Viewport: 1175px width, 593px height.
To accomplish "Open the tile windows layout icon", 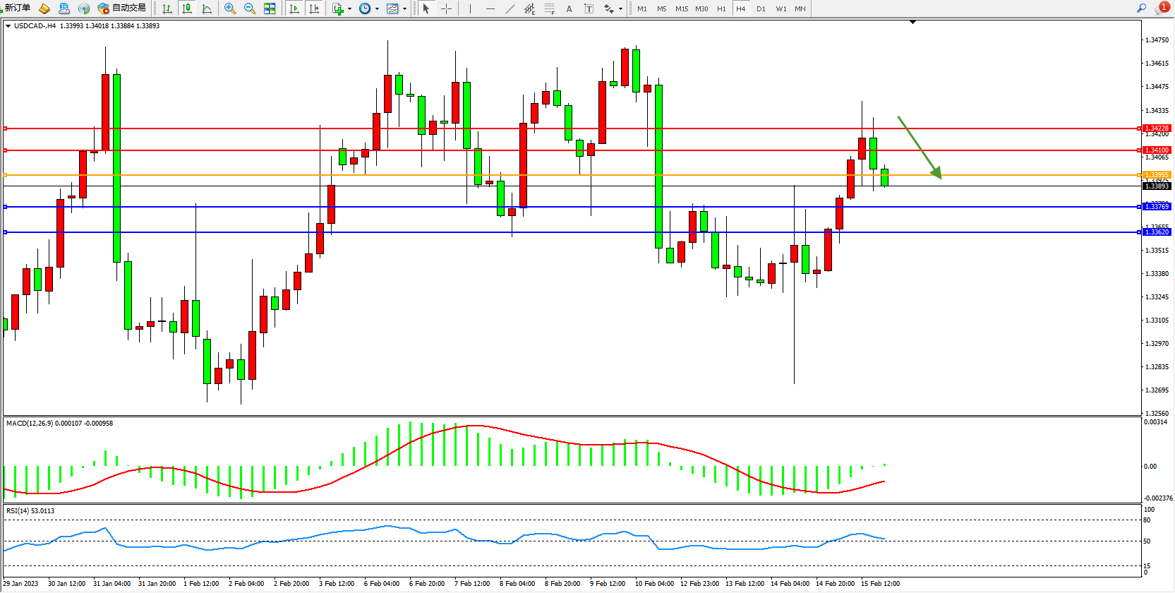I will (x=270, y=8).
